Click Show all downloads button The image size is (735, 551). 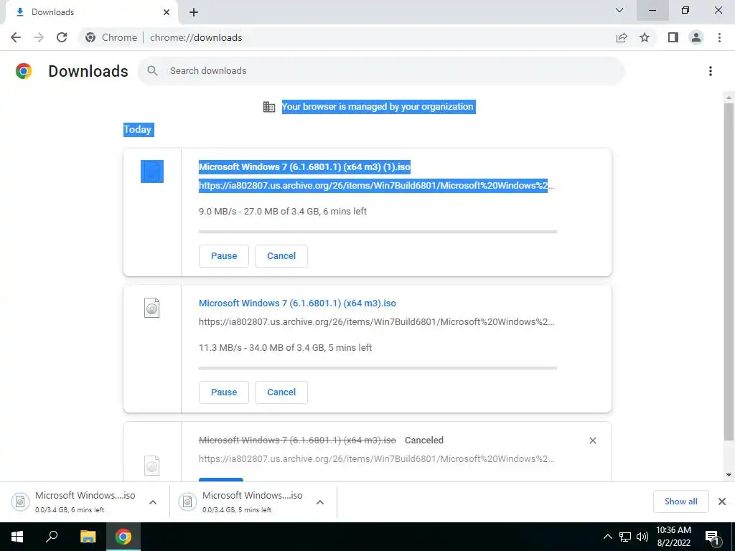tap(680, 501)
